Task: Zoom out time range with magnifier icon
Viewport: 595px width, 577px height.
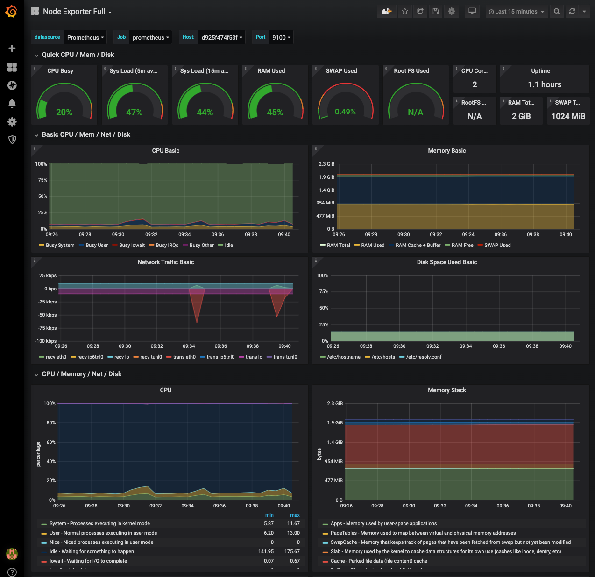Action: (x=557, y=12)
